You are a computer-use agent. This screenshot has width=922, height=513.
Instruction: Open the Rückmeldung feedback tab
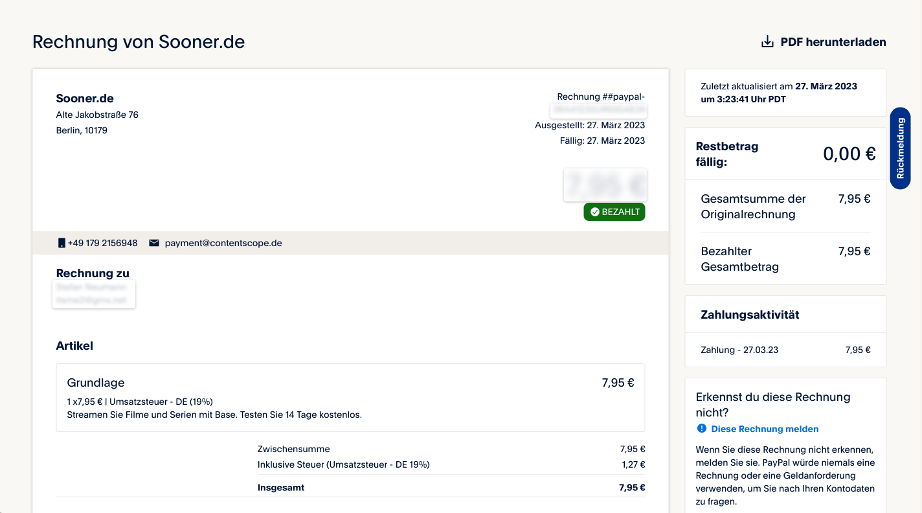(x=900, y=148)
